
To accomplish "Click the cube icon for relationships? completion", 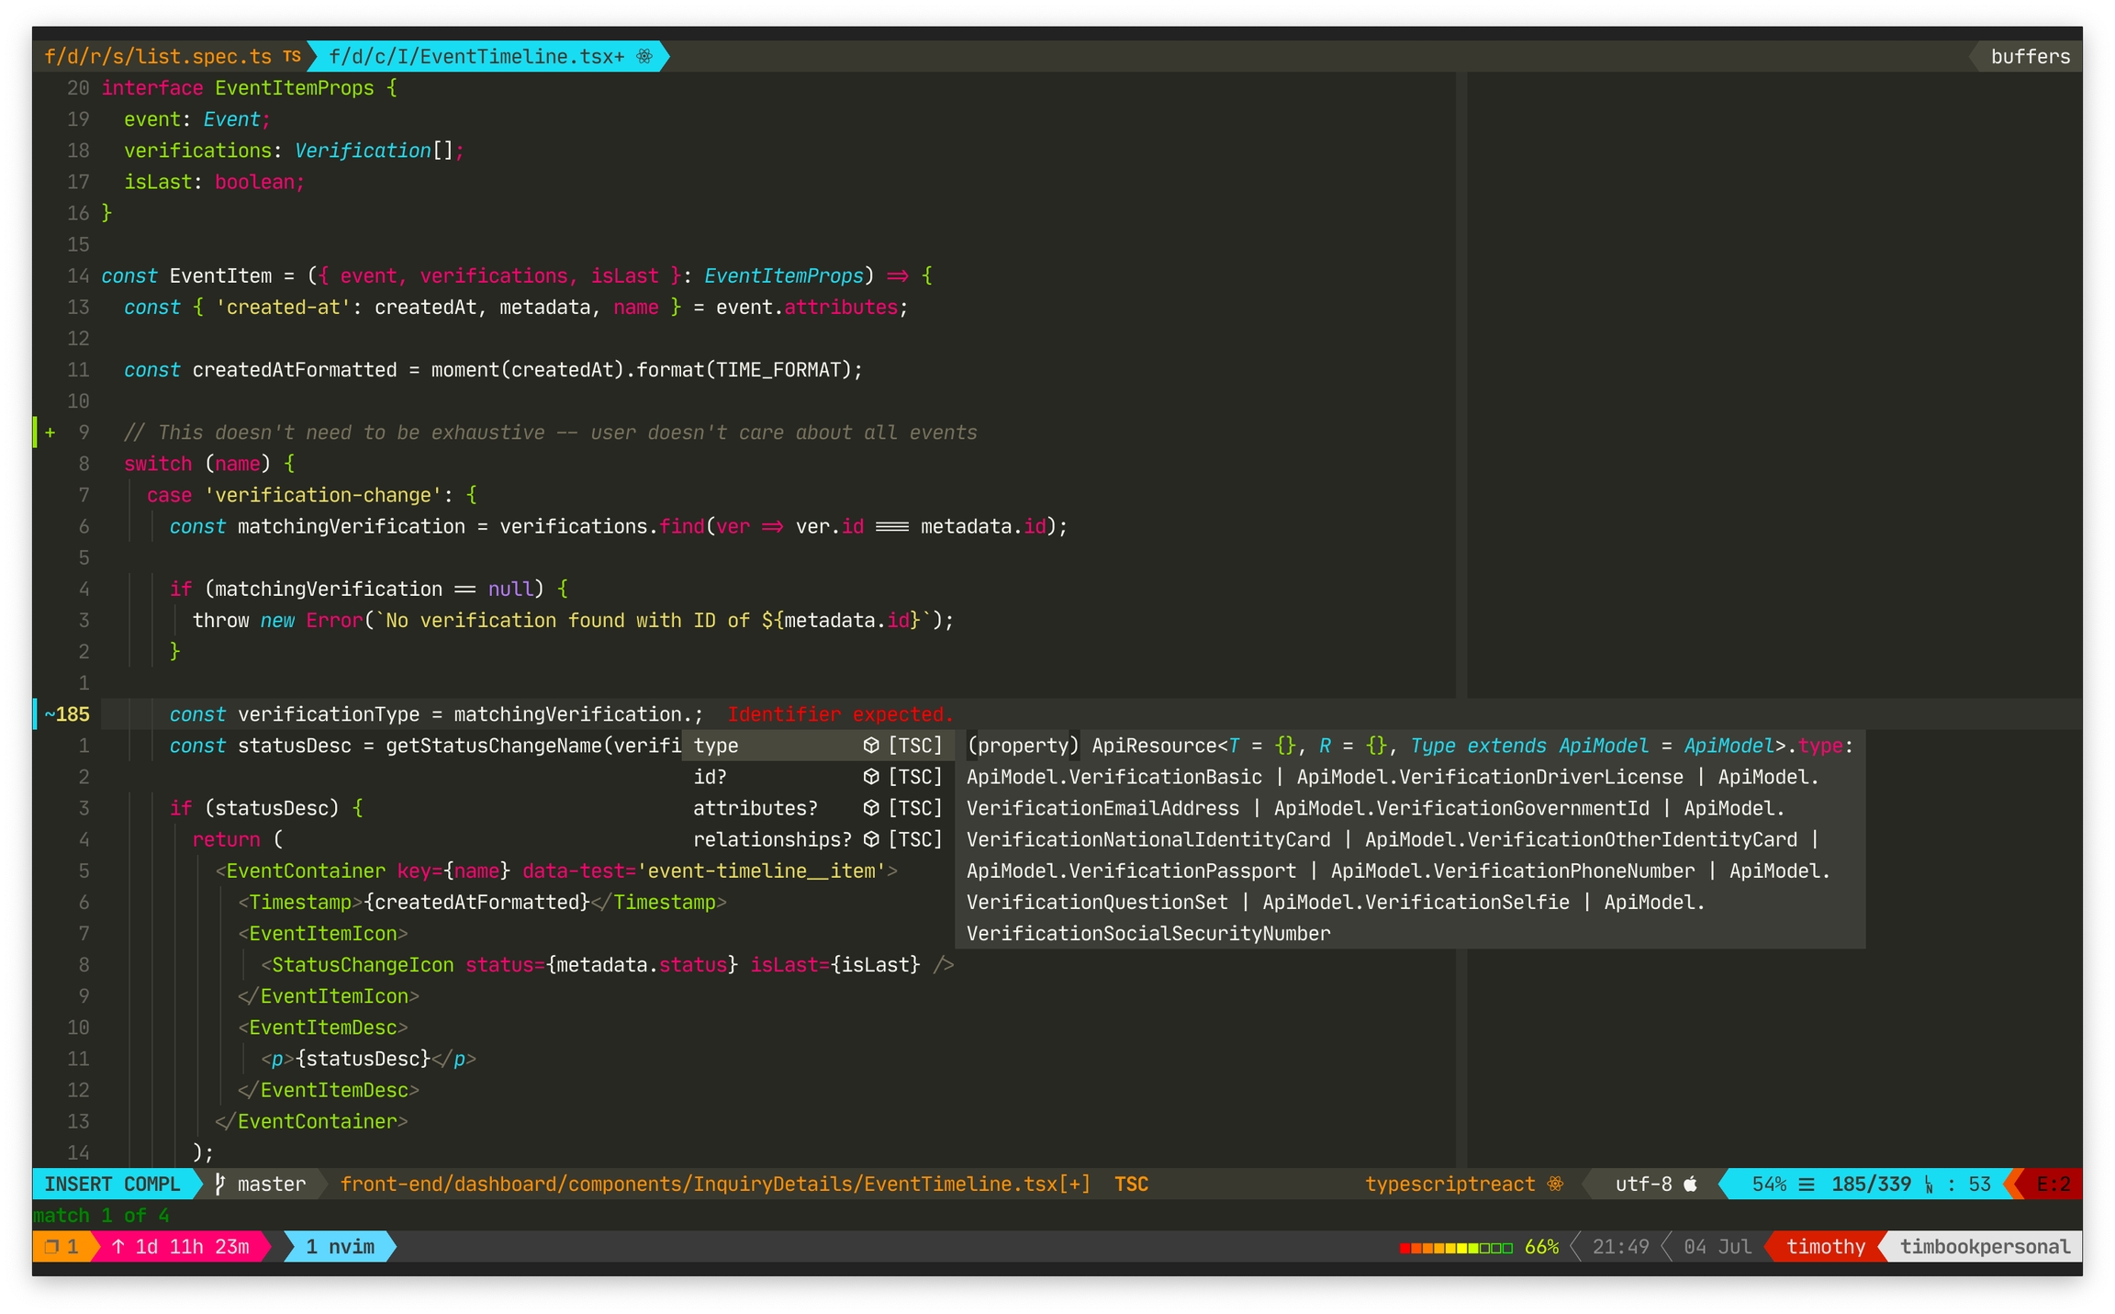I will pos(871,839).
